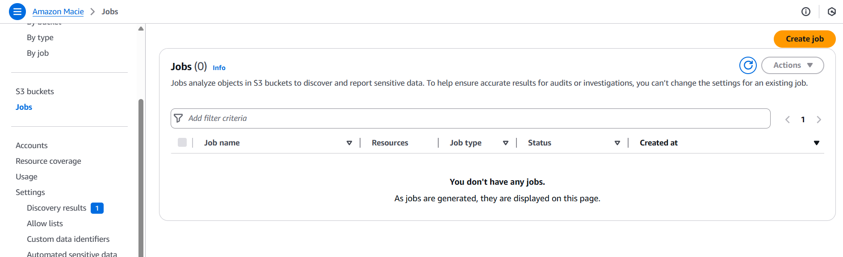Select Jobs in the sidebar

[x=24, y=107]
